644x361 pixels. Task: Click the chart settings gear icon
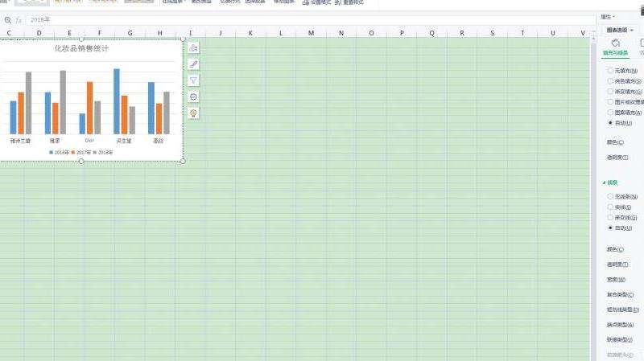point(193,96)
